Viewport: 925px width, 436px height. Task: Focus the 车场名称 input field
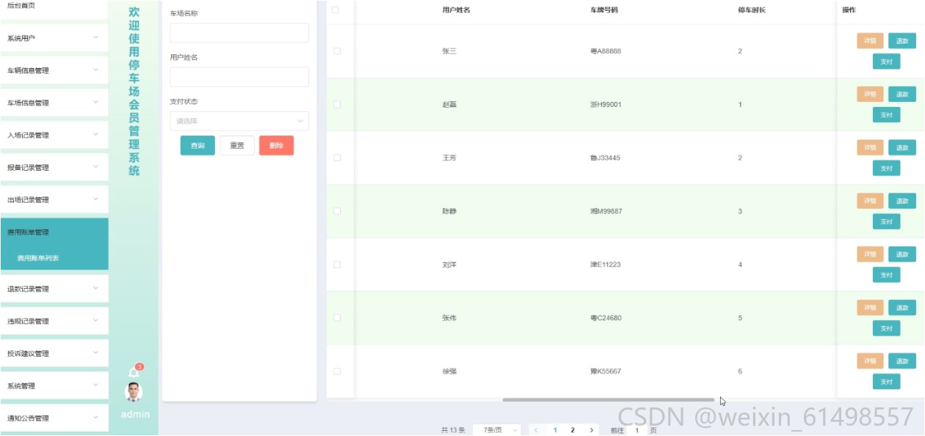239,33
